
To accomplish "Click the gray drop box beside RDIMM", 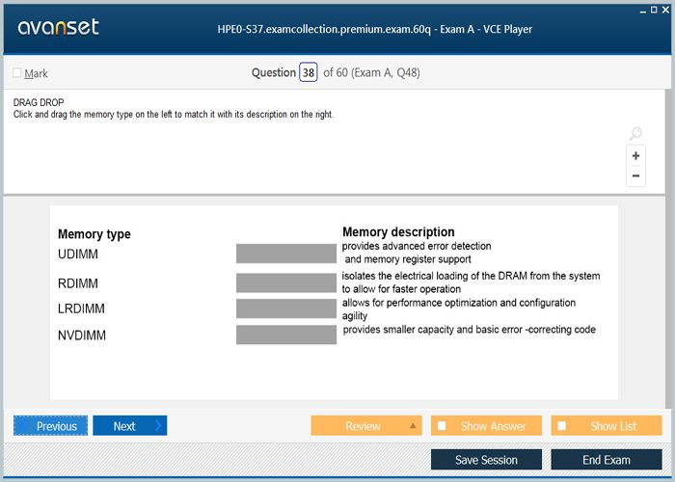I will tap(286, 282).
